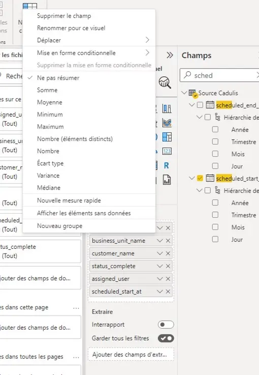This screenshot has height=375, width=259.
Task: Collapse Hiérarchie under scheduled_end
Action: tap(199, 117)
